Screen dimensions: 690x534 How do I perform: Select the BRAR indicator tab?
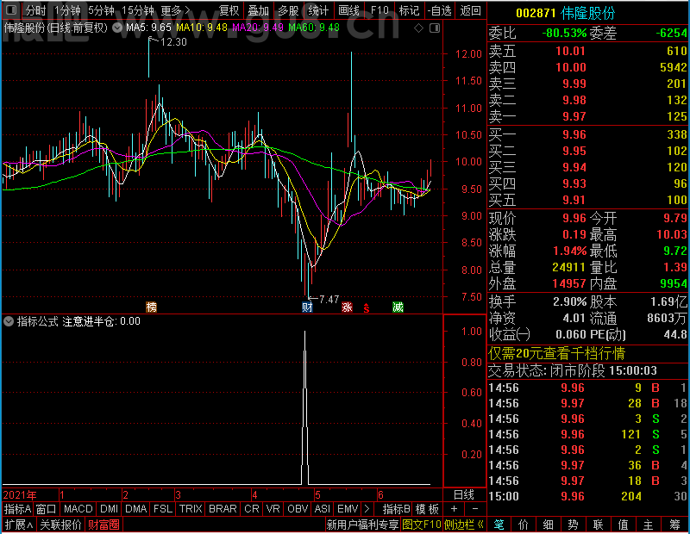click(x=223, y=509)
